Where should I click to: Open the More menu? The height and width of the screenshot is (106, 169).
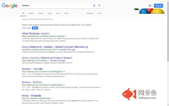tap(67, 13)
